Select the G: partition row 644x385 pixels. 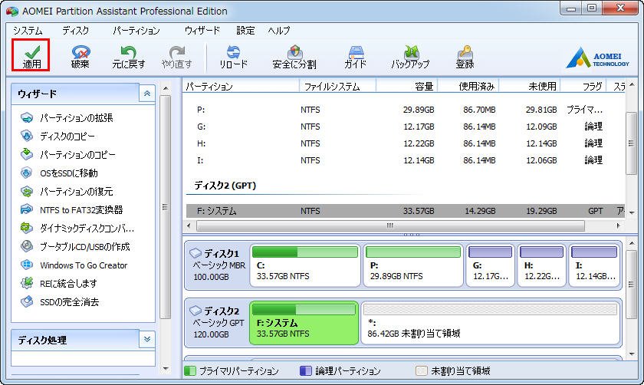405,127
